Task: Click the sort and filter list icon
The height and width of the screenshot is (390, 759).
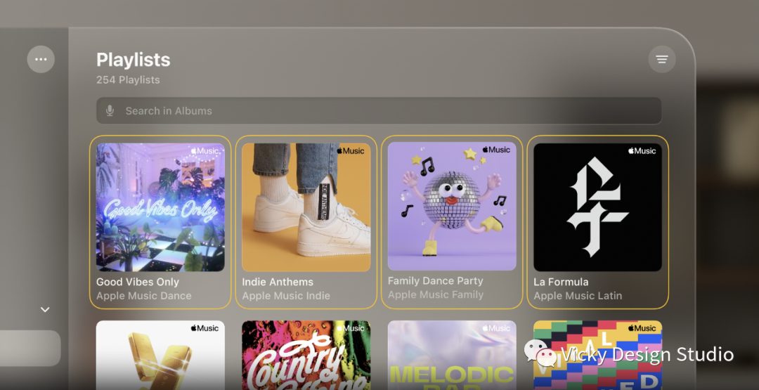Action: click(662, 60)
